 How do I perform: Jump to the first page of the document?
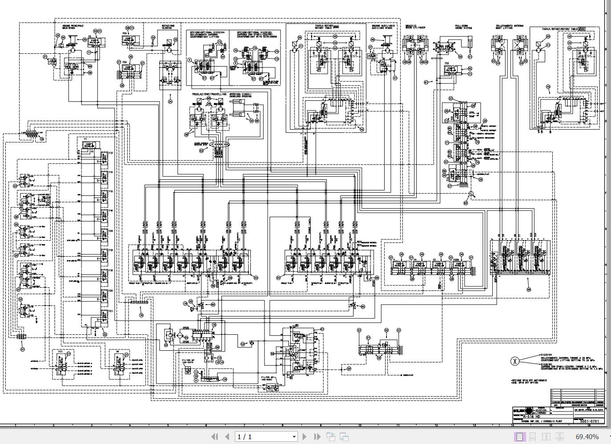tap(215, 437)
